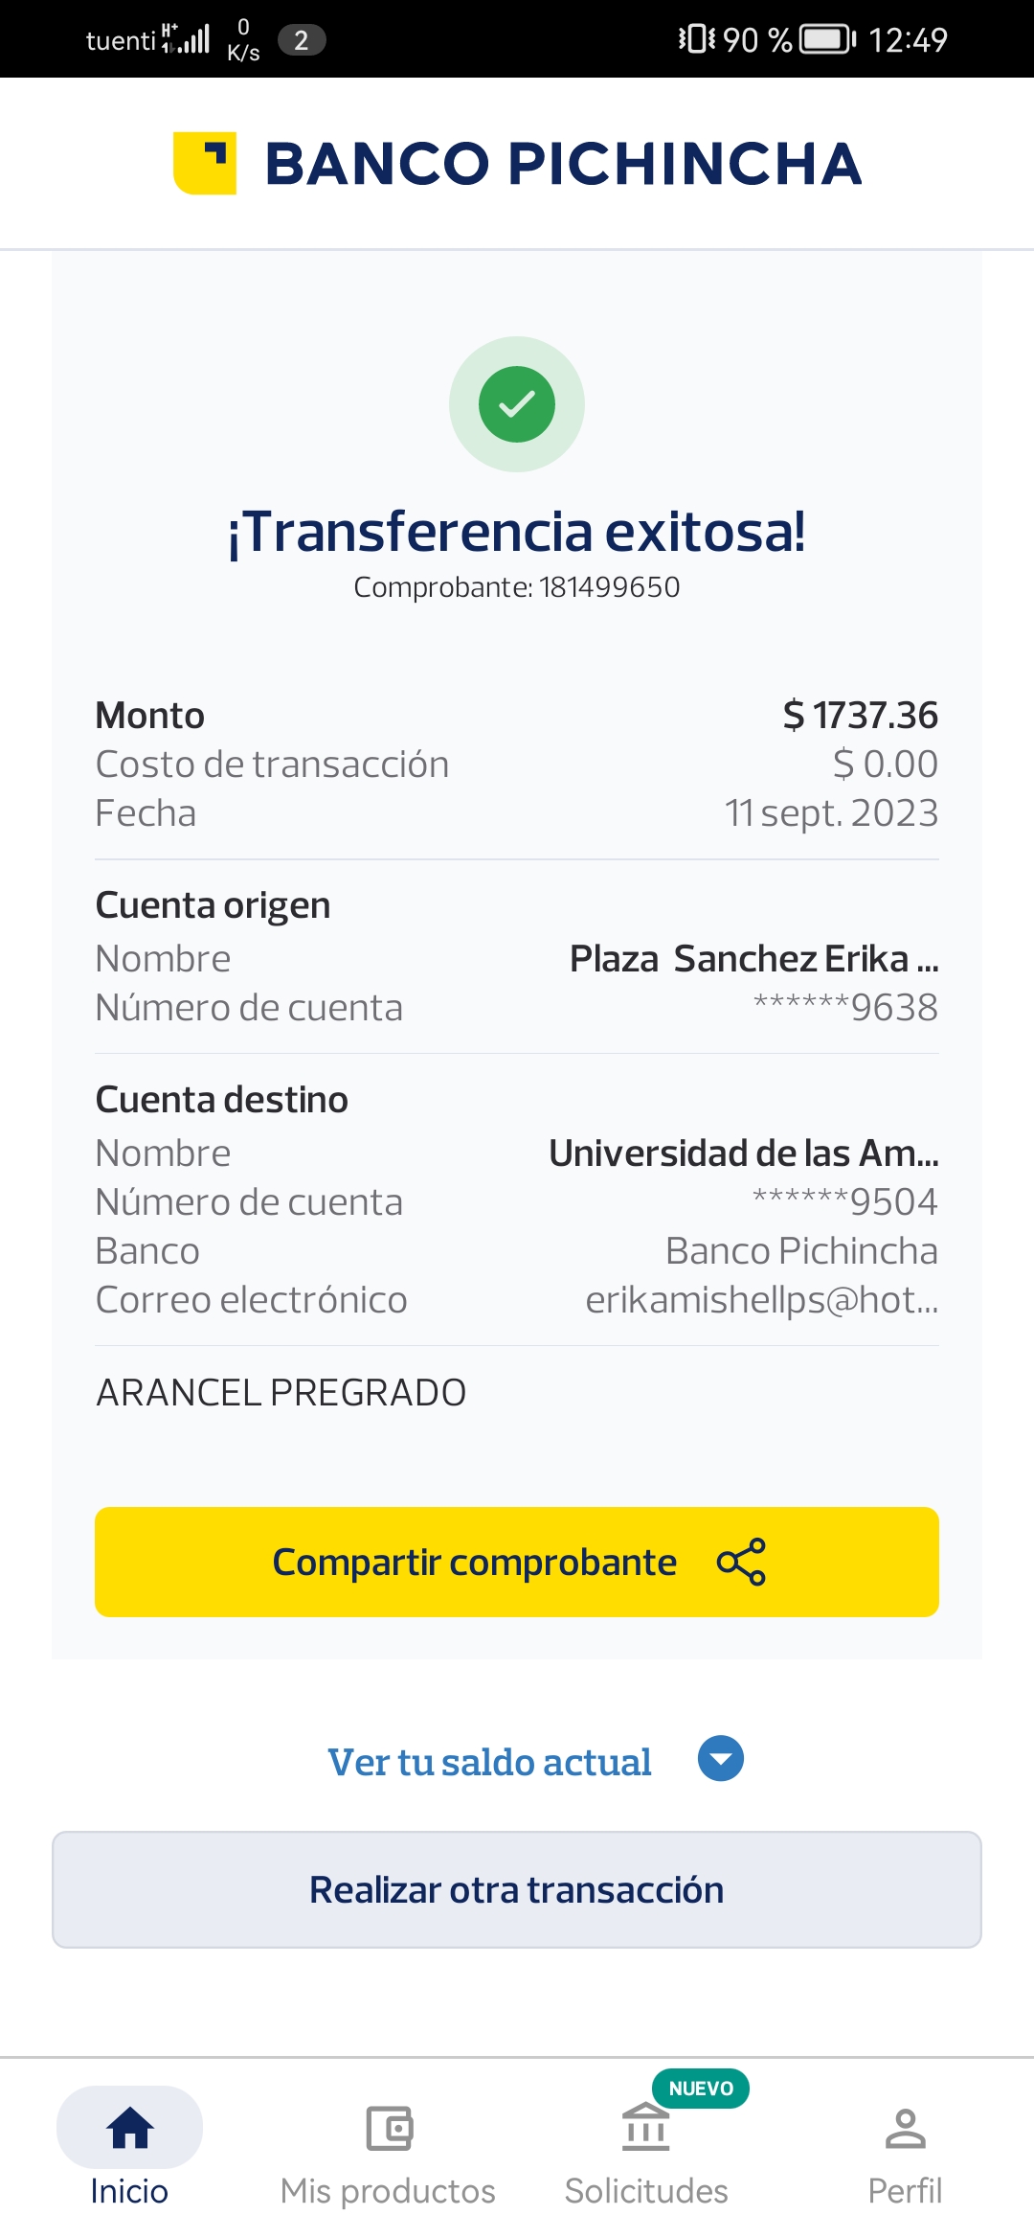
Task: Expand balance with the blue arrow
Action: tap(721, 1759)
